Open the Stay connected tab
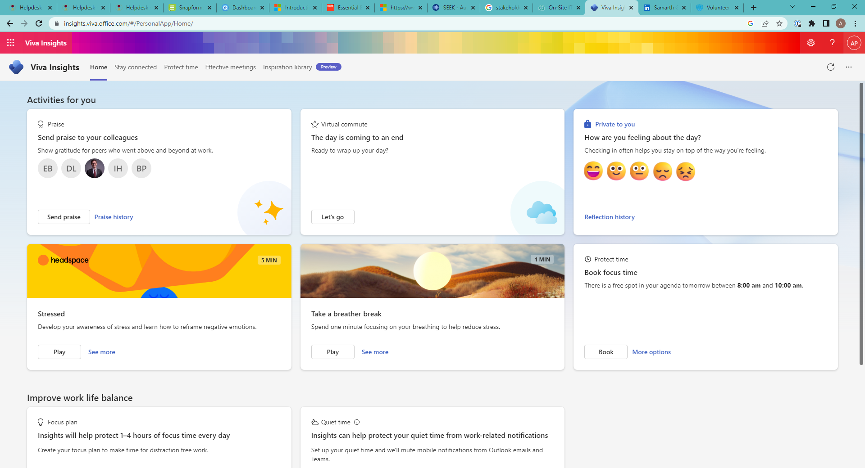865x468 pixels. (x=136, y=67)
